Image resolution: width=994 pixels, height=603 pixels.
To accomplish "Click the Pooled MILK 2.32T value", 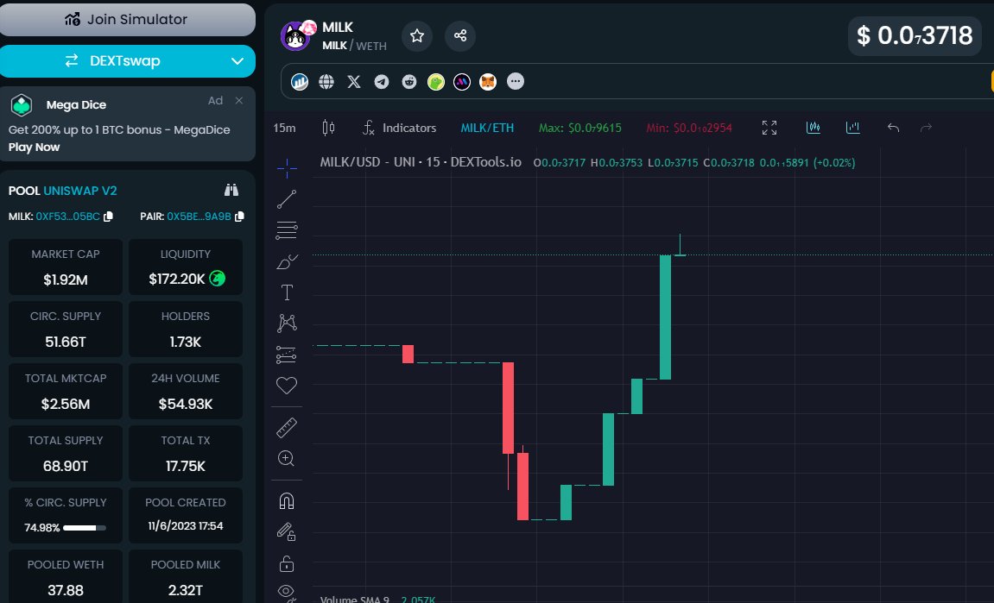I will tap(185, 590).
